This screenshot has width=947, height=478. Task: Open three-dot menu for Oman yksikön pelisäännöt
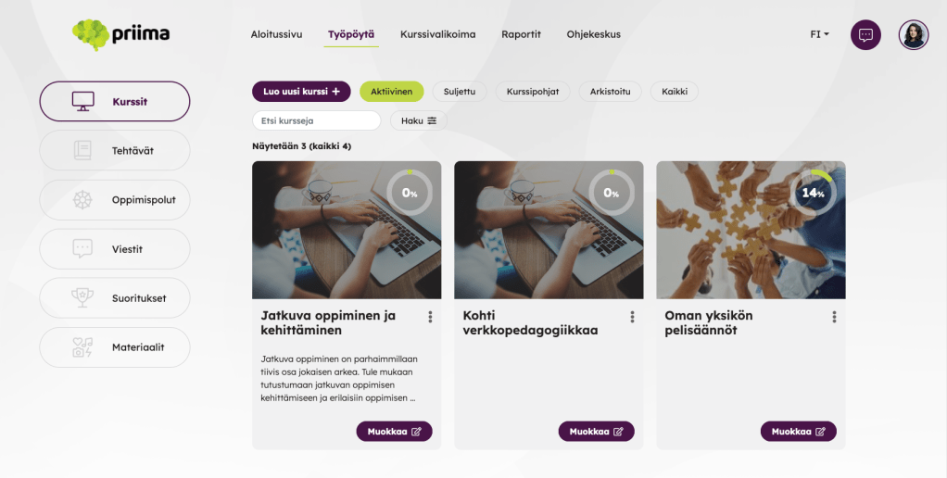(x=834, y=317)
